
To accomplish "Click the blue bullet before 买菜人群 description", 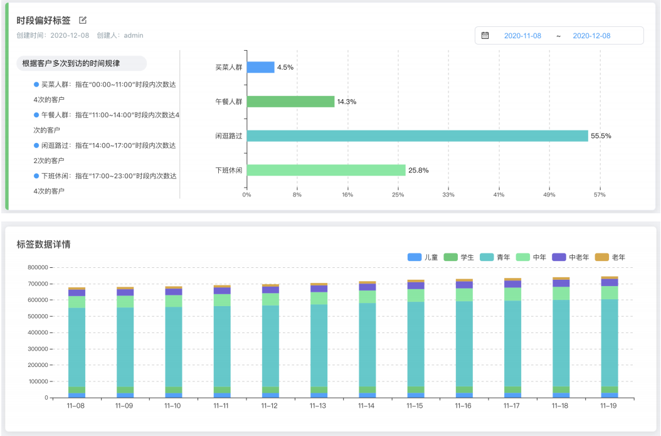I will point(36,84).
